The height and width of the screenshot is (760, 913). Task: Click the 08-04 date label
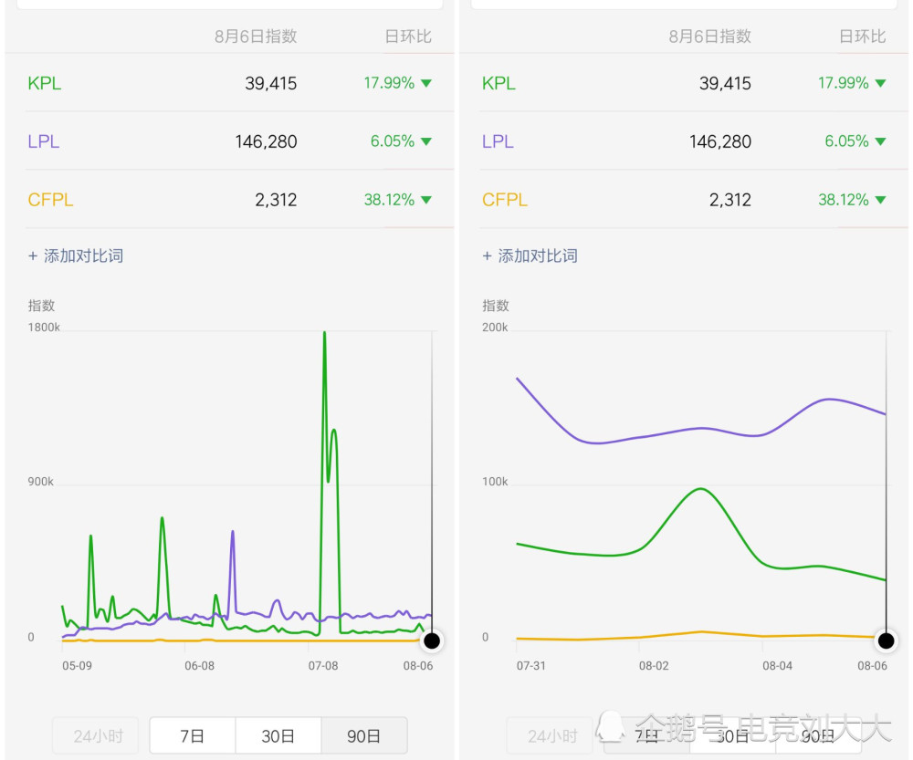tap(777, 666)
